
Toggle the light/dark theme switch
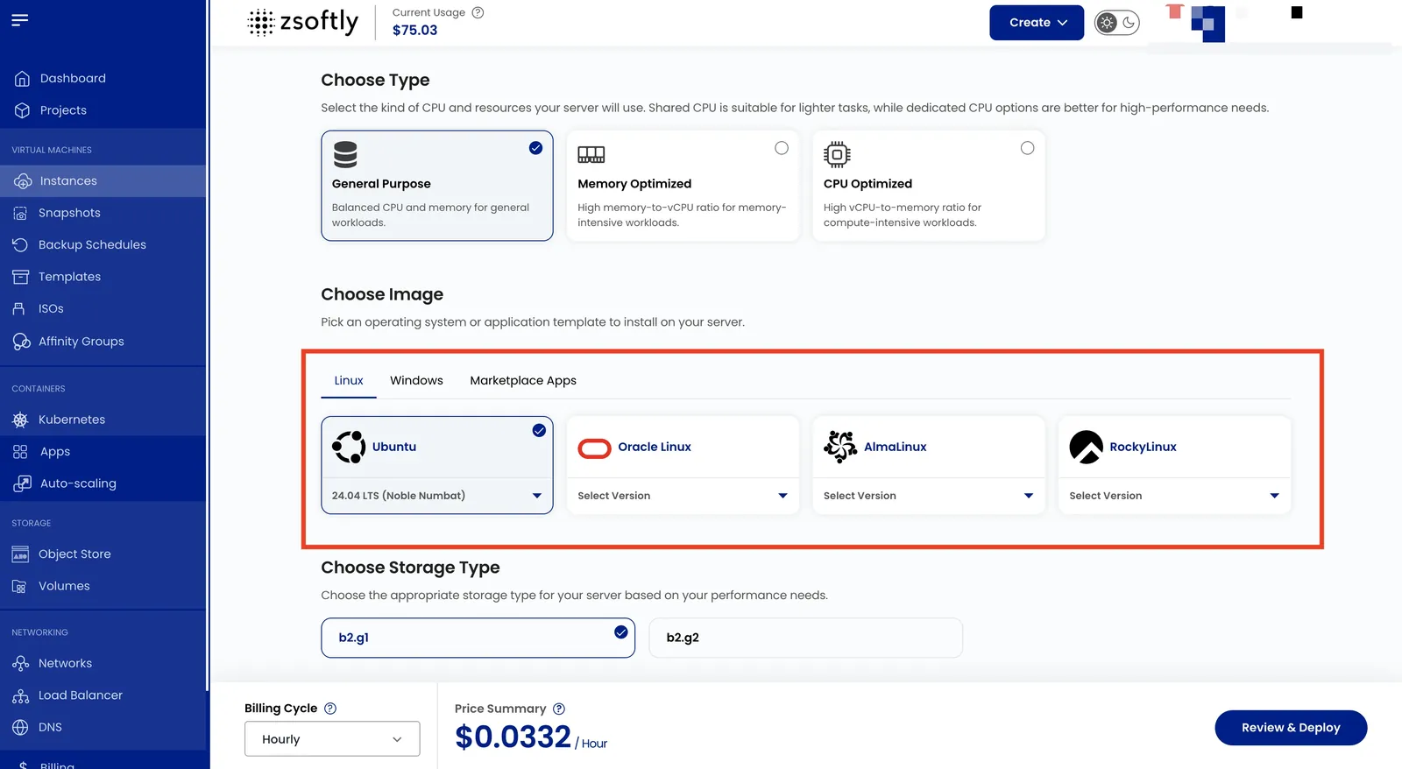coord(1117,23)
